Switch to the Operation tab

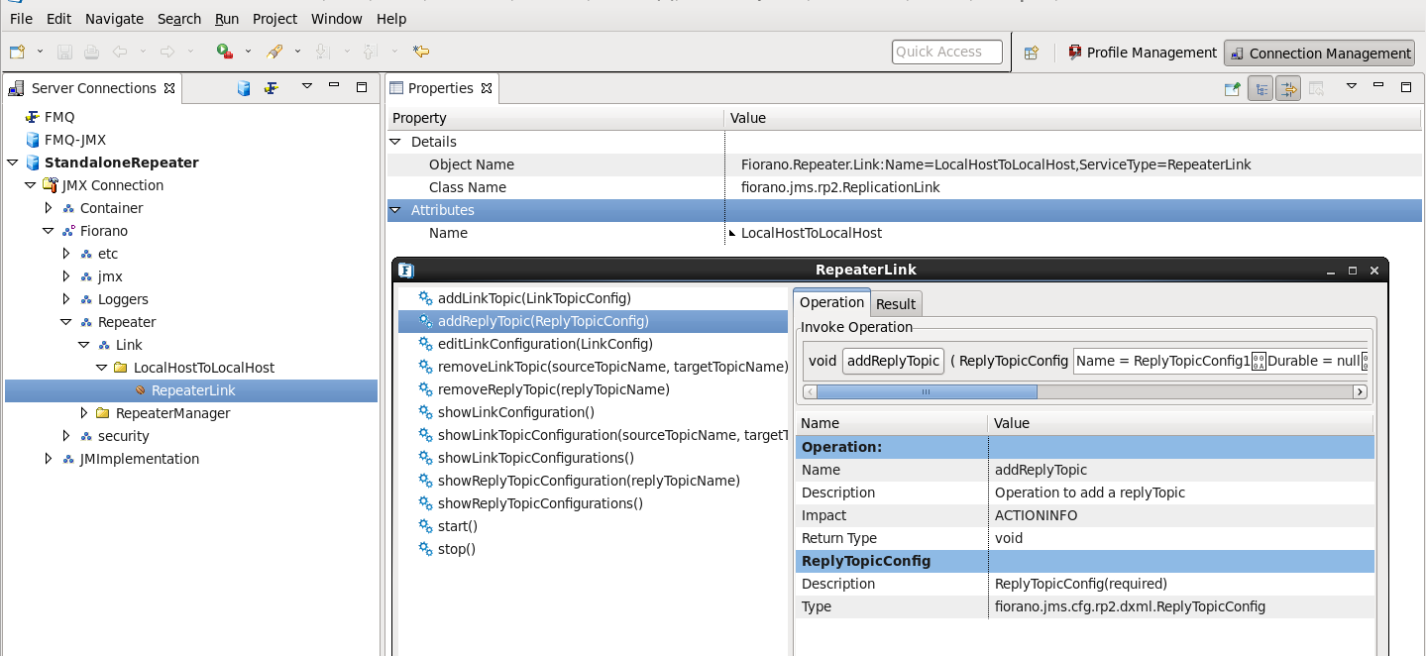tap(832, 302)
